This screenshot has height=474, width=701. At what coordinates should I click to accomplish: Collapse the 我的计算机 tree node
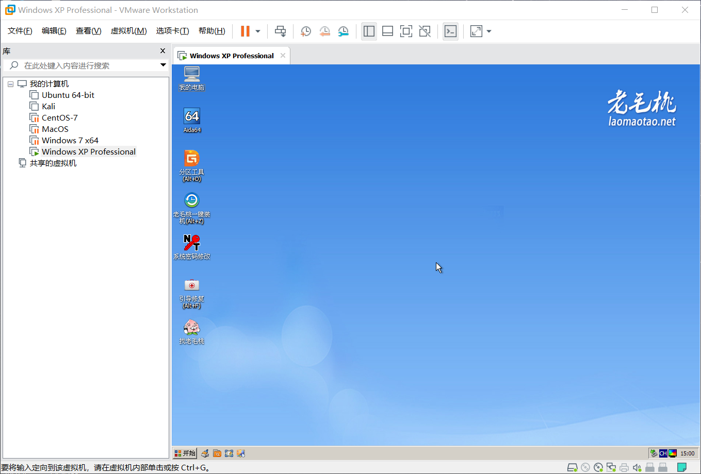[10, 83]
